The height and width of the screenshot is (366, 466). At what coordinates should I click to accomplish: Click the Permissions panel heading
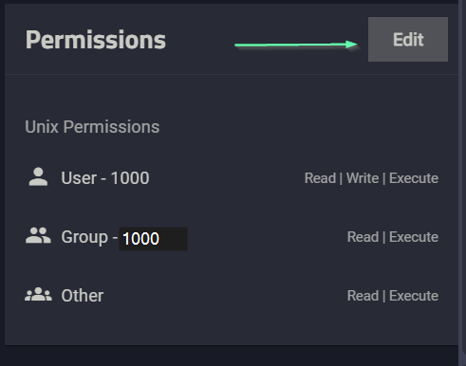point(96,40)
